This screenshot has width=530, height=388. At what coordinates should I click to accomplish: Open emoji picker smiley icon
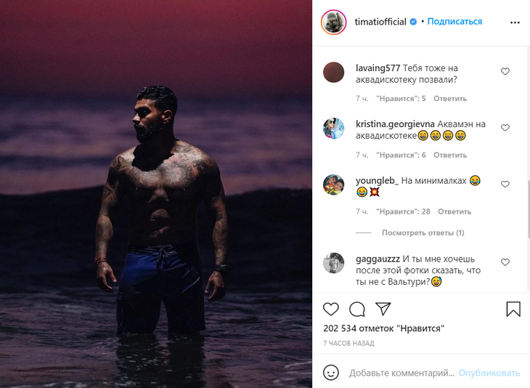click(331, 373)
